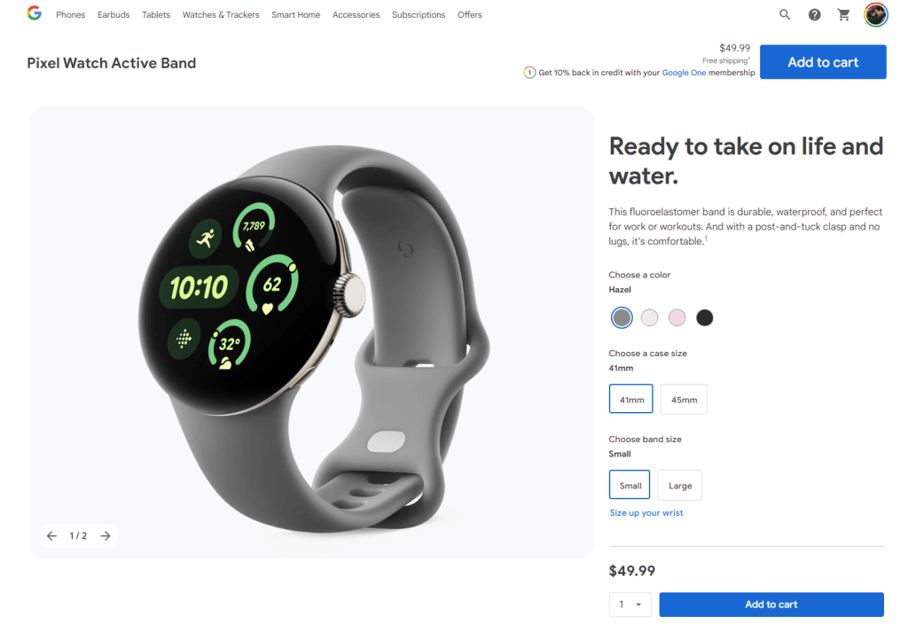View the shopping cart icon

click(844, 15)
